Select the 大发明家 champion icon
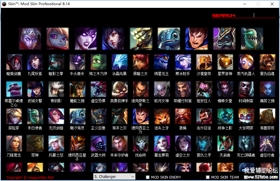The image size is (280, 181). (x=246, y=116)
